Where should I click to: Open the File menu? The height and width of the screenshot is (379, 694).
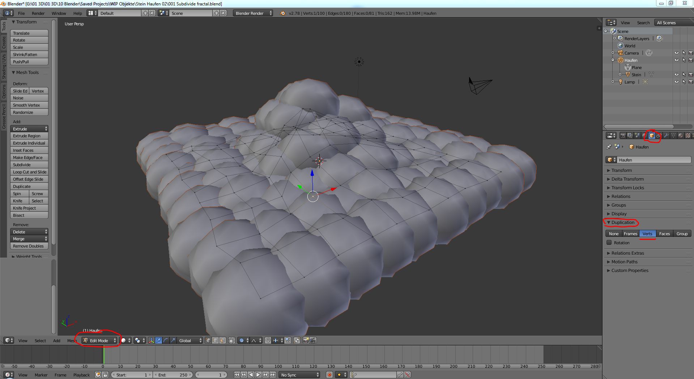click(21, 13)
